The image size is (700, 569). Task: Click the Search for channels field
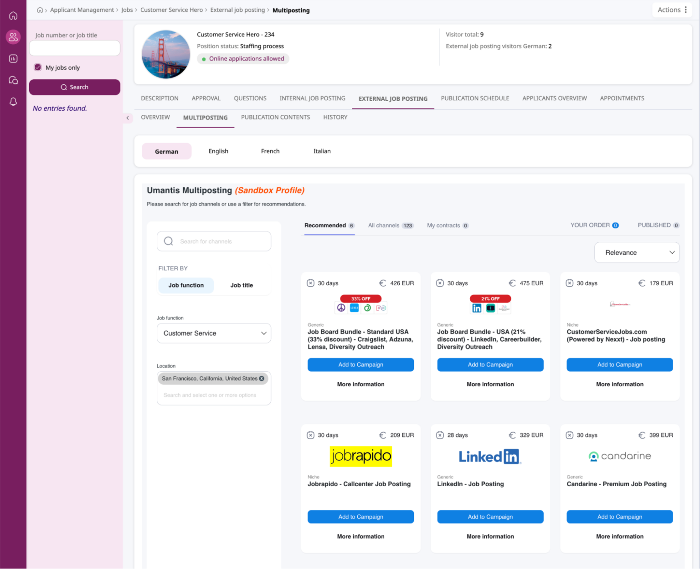[214, 241]
